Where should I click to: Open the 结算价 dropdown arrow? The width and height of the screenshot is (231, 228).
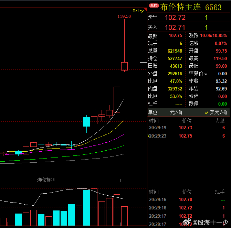coord(206,75)
